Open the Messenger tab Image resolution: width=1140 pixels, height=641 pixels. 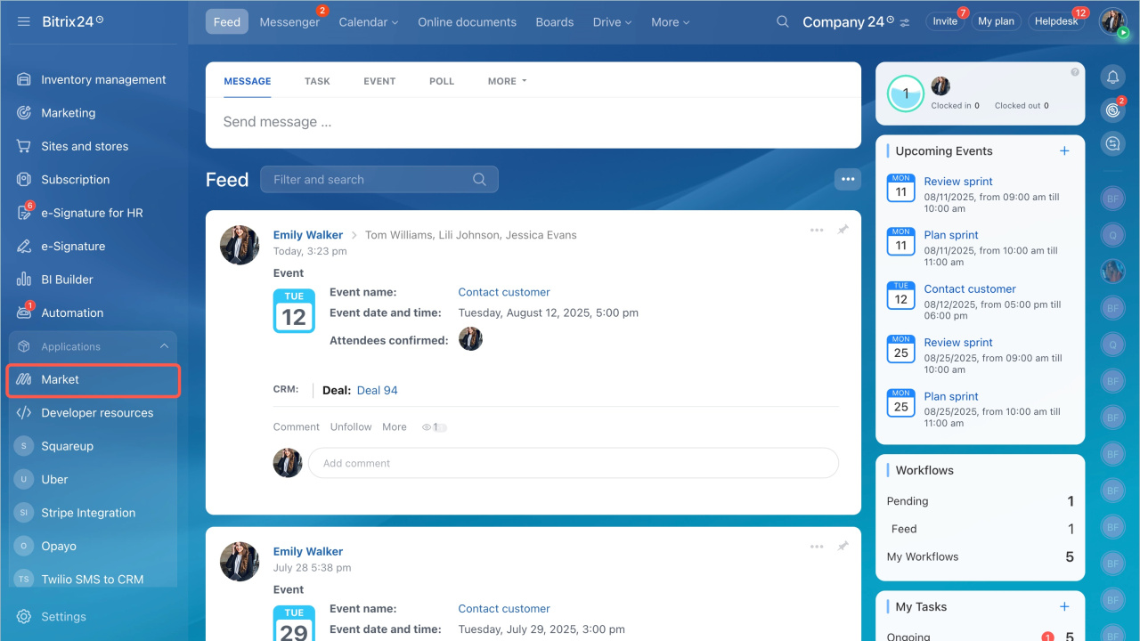[x=289, y=22]
